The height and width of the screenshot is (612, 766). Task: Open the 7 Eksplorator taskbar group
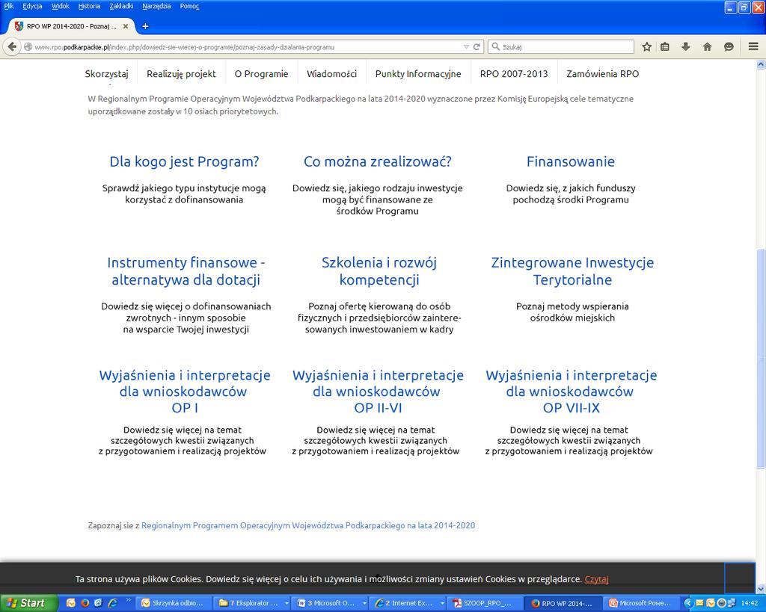click(x=253, y=603)
